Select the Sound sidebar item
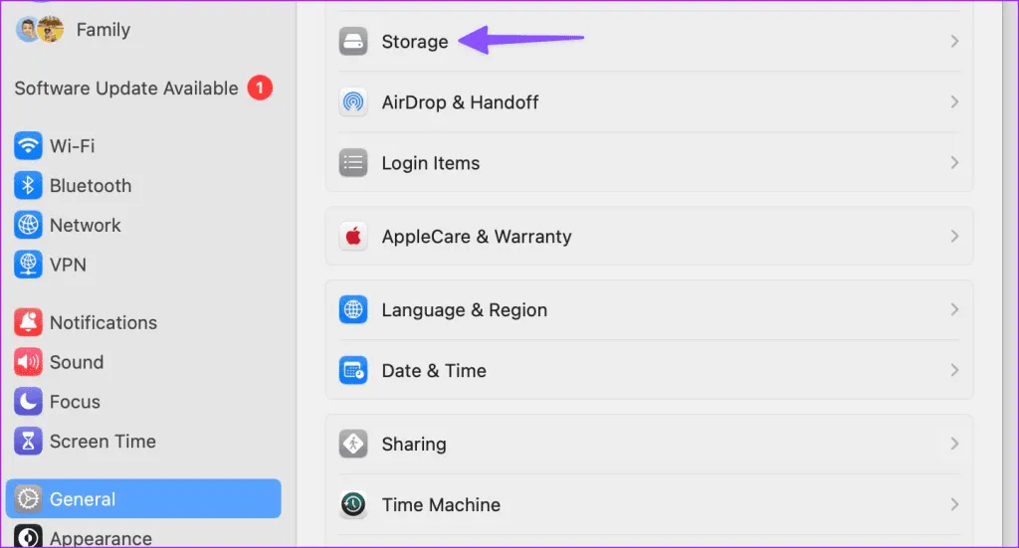1019x548 pixels. [x=76, y=363]
